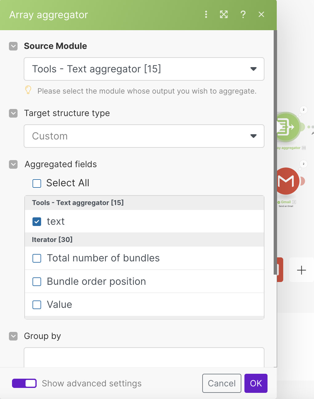The height and width of the screenshot is (399, 314).
Task: Collapse the Aggregated fields section
Action: tap(13, 164)
